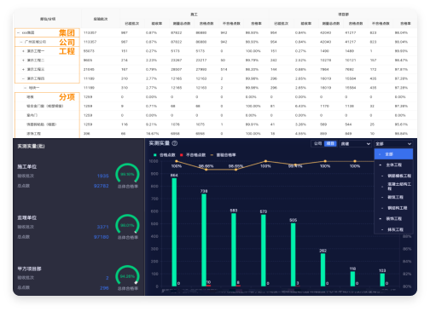The height and width of the screenshot is (312, 430).
Task: Click the 1935 batch count link under 施工单位
Action: pos(102,176)
